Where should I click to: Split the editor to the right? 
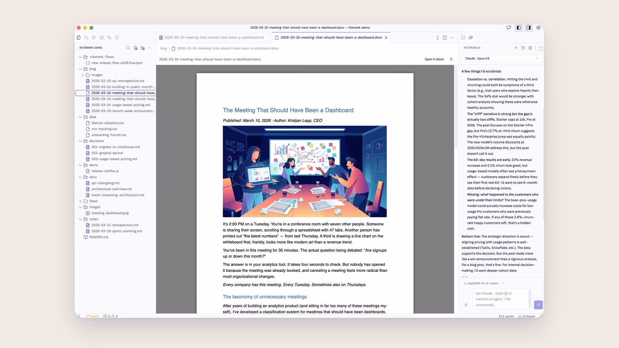pos(445,38)
